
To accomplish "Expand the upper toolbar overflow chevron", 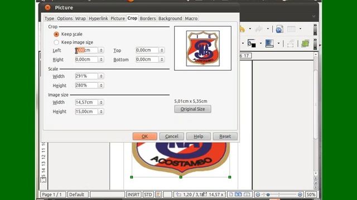I will (x=315, y=26).
